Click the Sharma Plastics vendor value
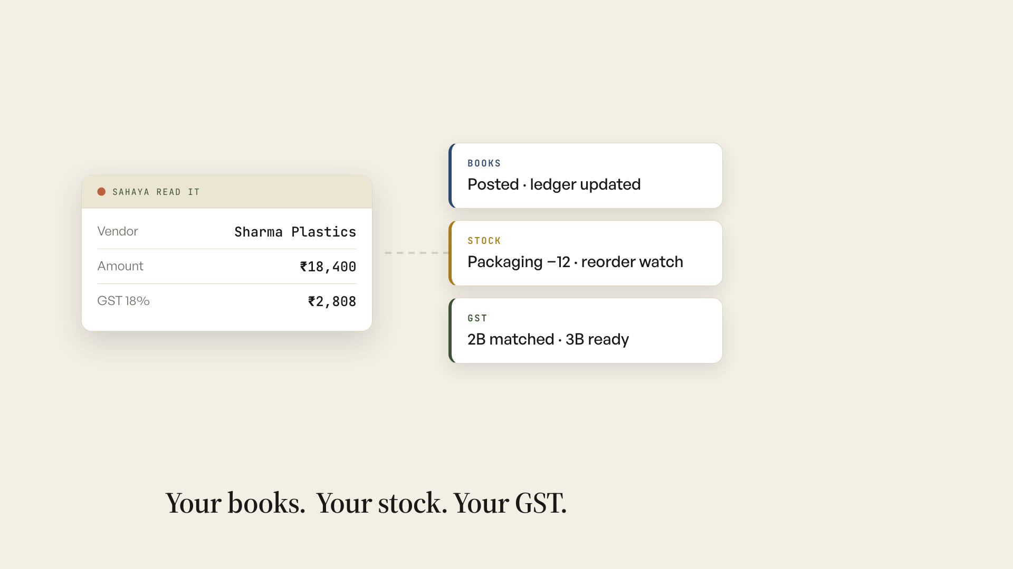 295,232
